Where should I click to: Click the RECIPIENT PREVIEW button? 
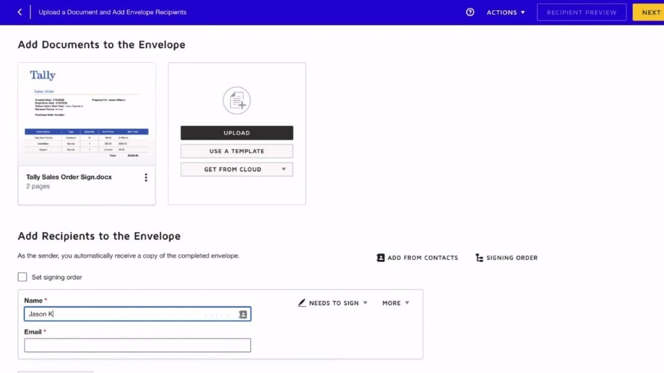tap(582, 12)
